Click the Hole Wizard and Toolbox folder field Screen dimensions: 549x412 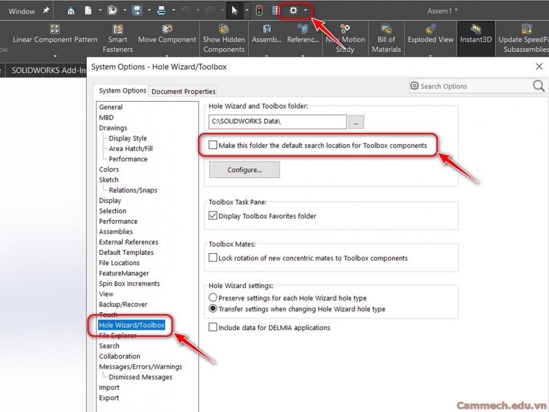coord(278,122)
